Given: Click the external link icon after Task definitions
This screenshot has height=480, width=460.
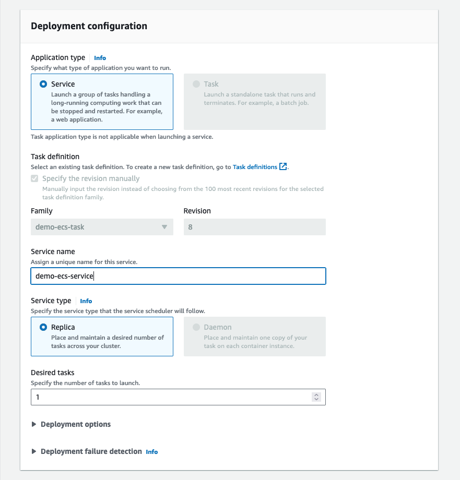Looking at the screenshot, I should coord(283,166).
